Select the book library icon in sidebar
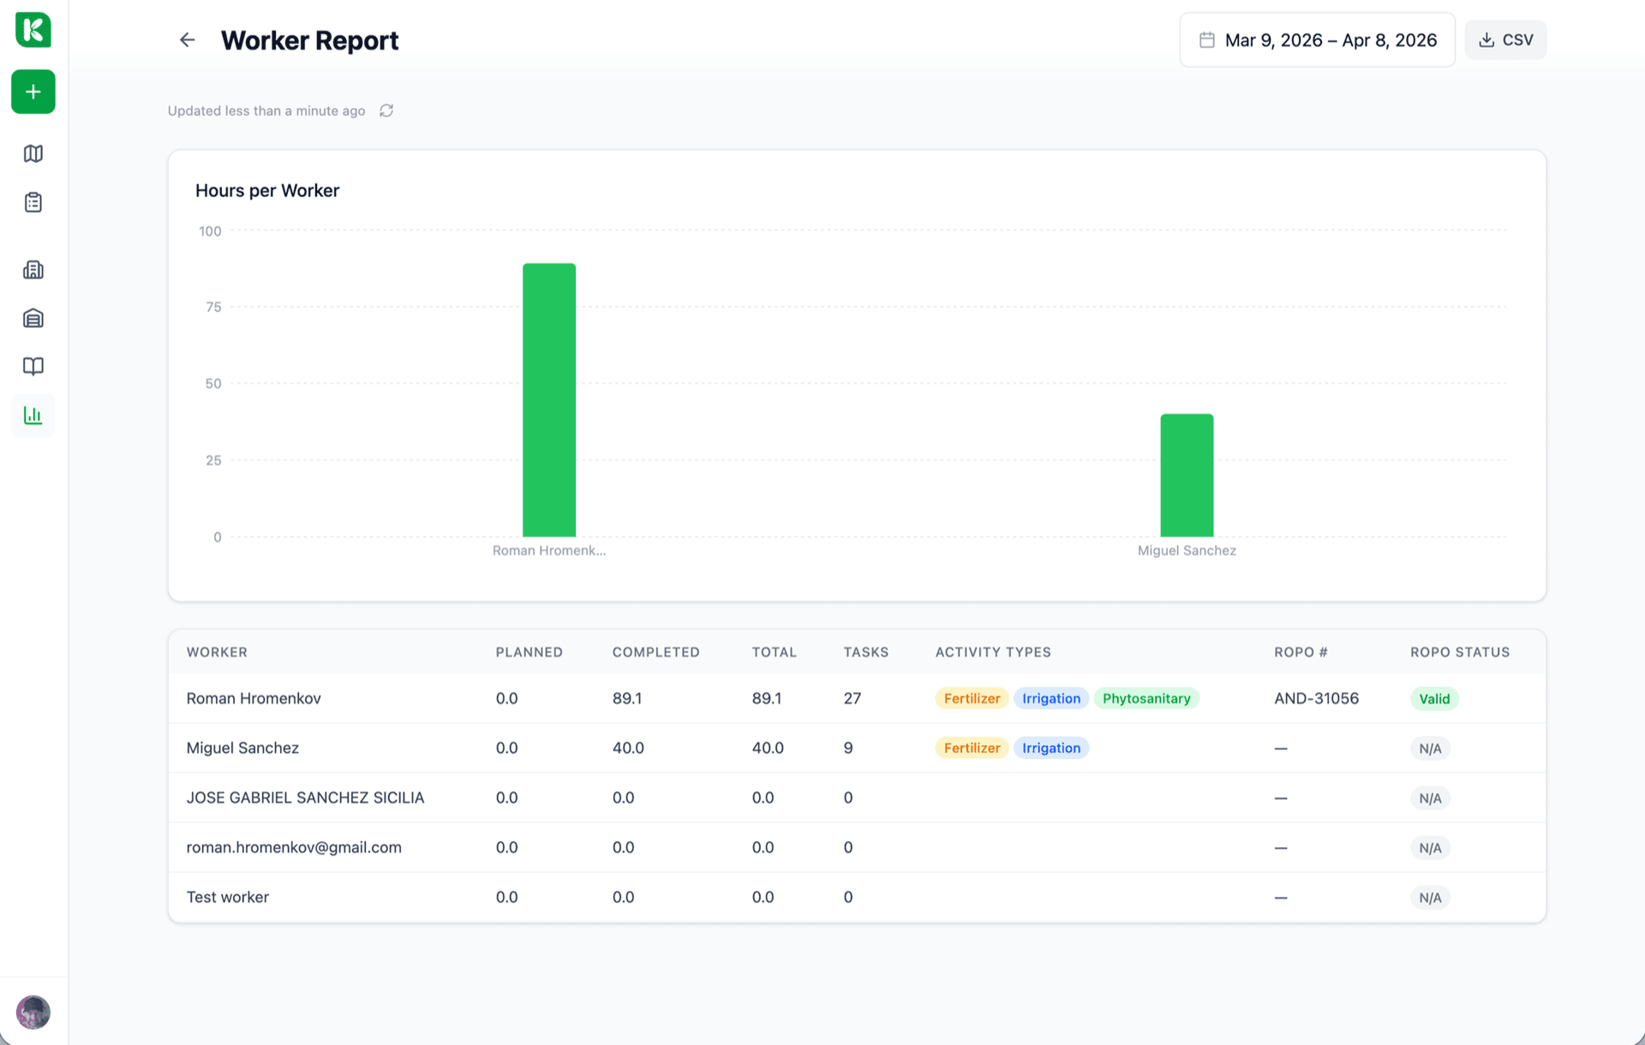Viewport: 1645px width, 1045px height. (x=33, y=367)
